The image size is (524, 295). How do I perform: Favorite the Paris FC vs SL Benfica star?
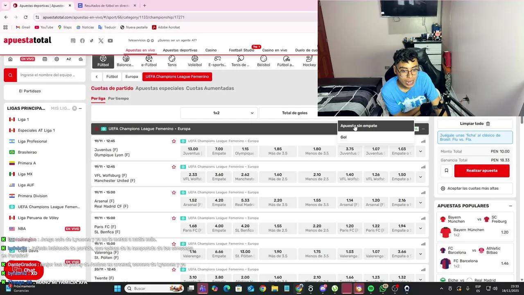click(x=174, y=218)
